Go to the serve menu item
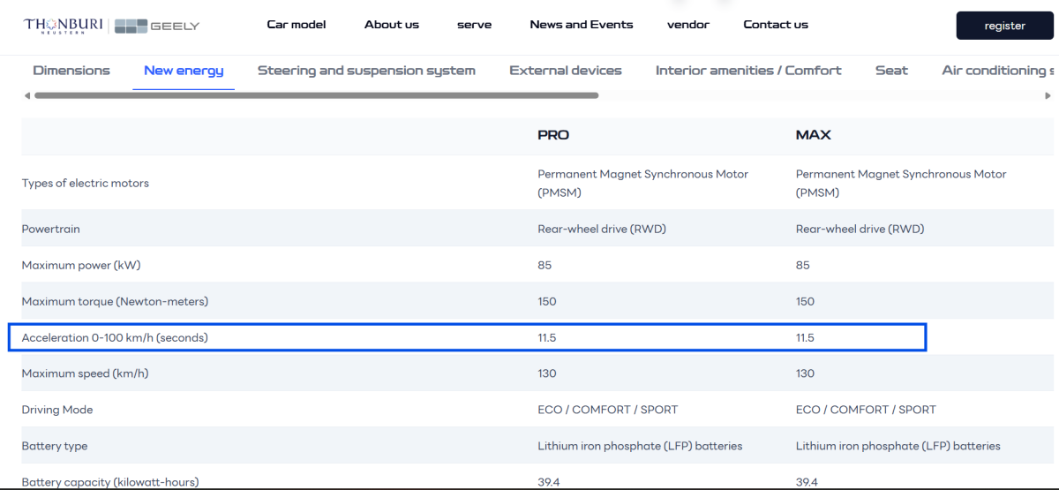 pyautogui.click(x=474, y=25)
